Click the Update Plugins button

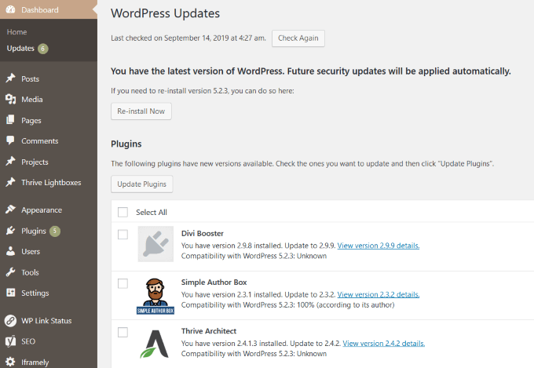click(141, 184)
